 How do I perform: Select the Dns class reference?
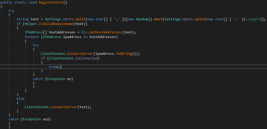[x=85, y=32]
